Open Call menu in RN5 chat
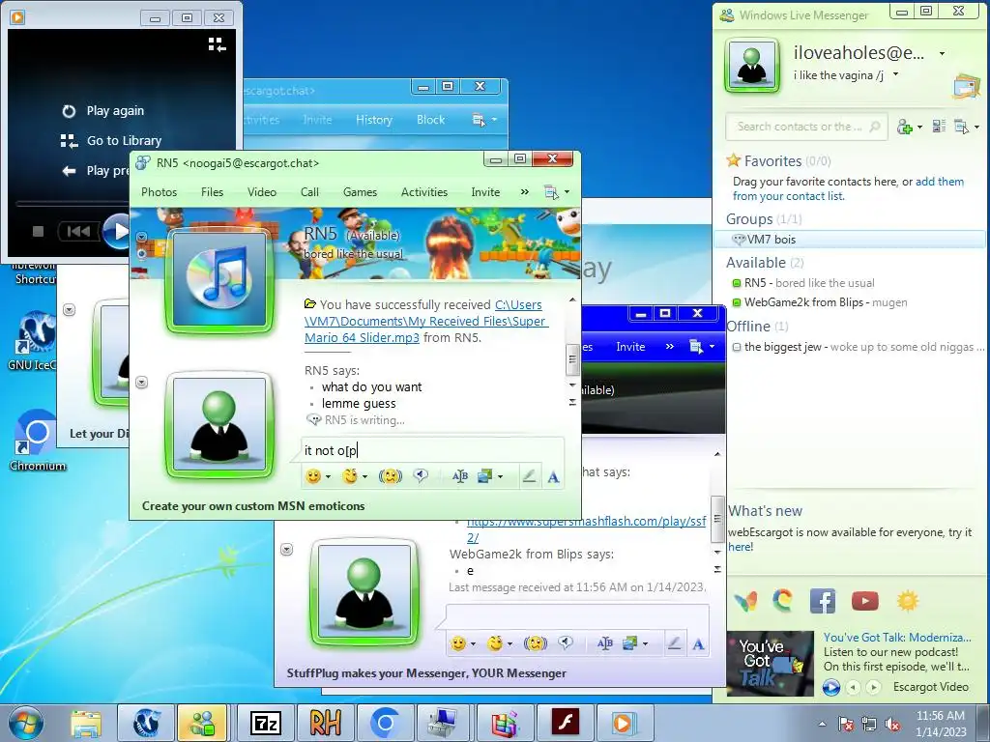 [309, 192]
